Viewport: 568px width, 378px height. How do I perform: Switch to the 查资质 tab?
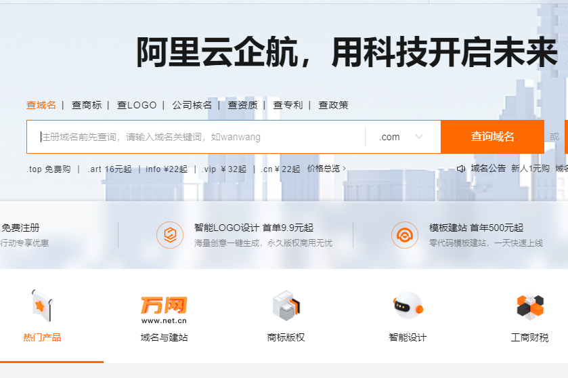coord(243,105)
